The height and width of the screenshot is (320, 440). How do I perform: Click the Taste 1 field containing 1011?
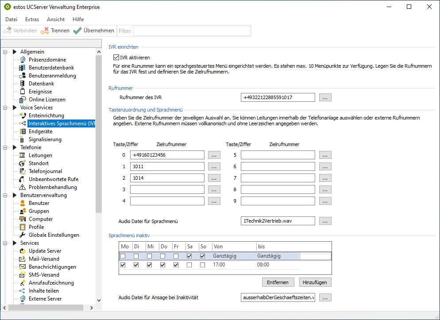tap(167, 166)
